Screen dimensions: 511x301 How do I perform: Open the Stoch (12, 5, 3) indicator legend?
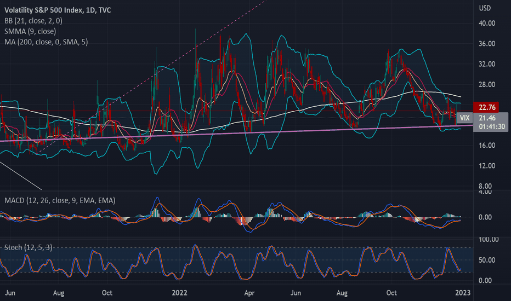tap(28, 247)
